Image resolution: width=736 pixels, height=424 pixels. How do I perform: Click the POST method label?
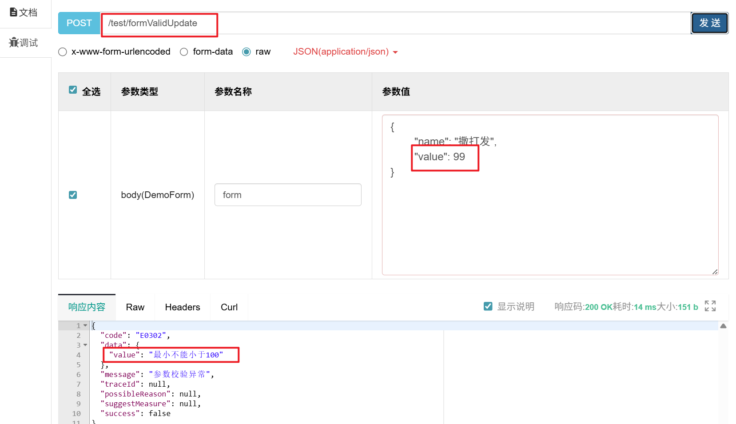79,23
